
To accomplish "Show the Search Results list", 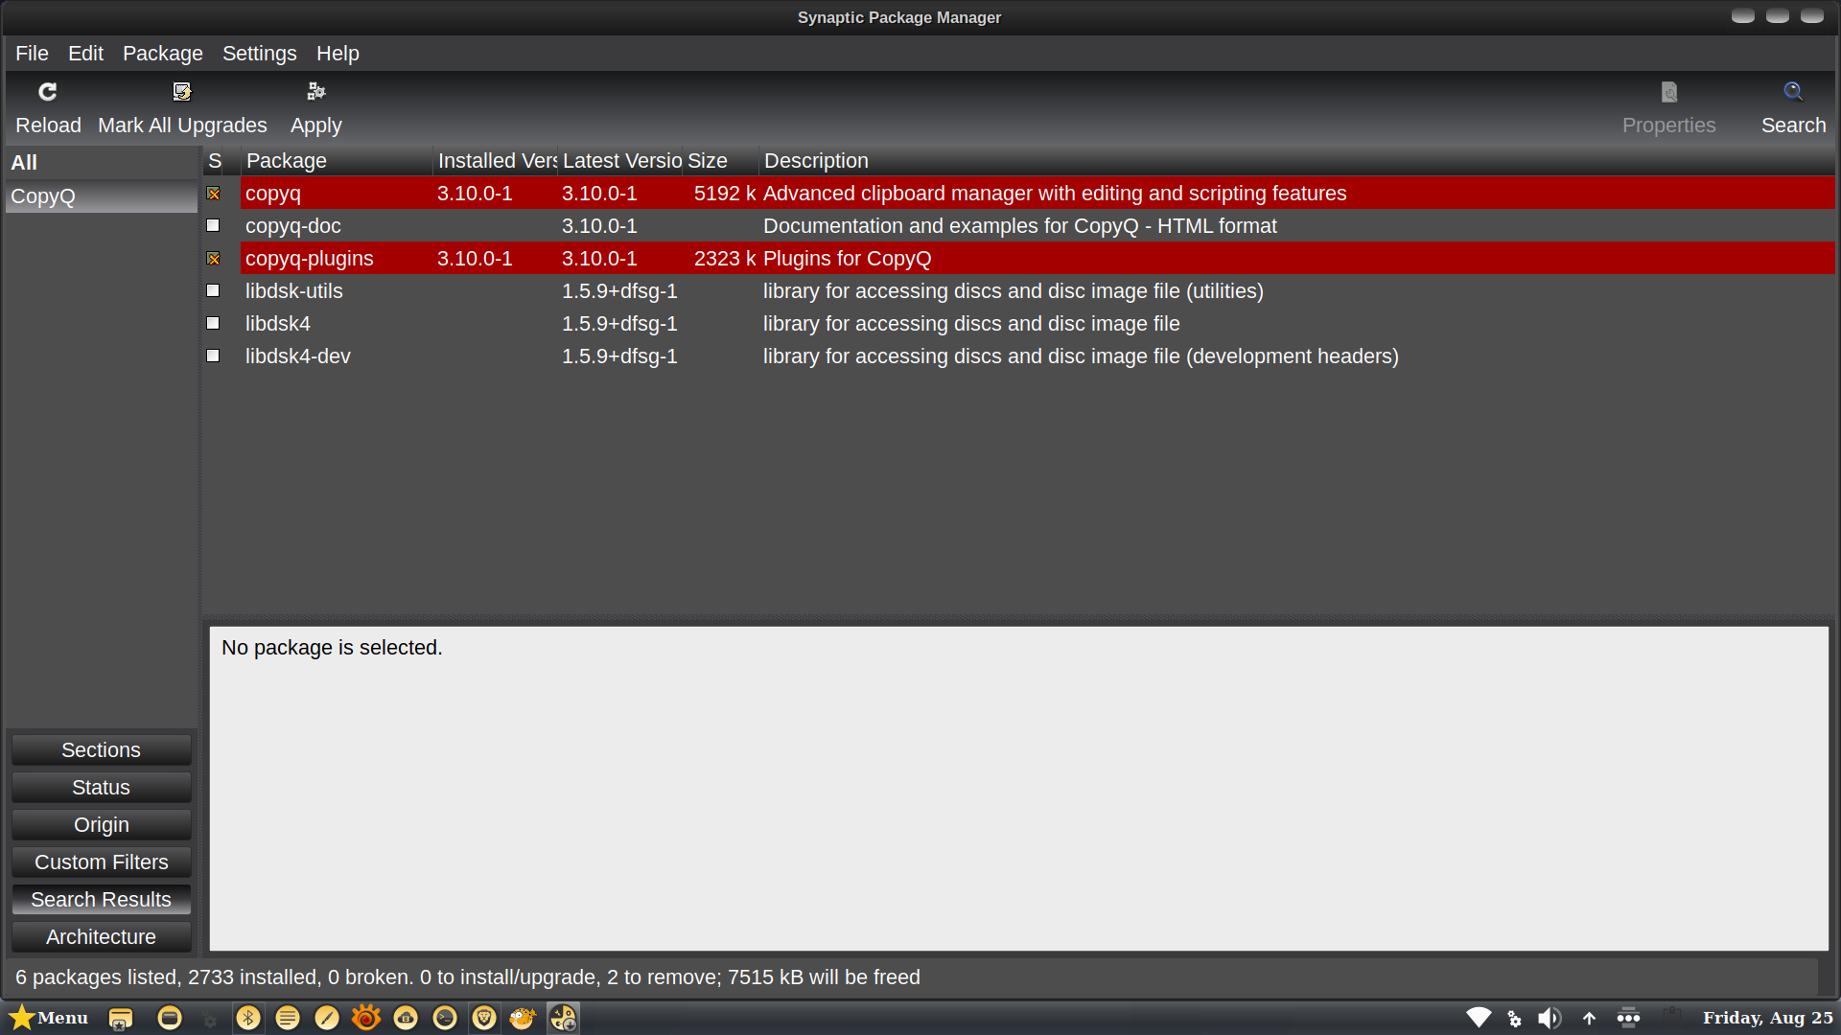I will coord(101,900).
